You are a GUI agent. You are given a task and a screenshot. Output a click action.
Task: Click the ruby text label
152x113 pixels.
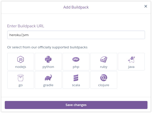click(x=104, y=67)
